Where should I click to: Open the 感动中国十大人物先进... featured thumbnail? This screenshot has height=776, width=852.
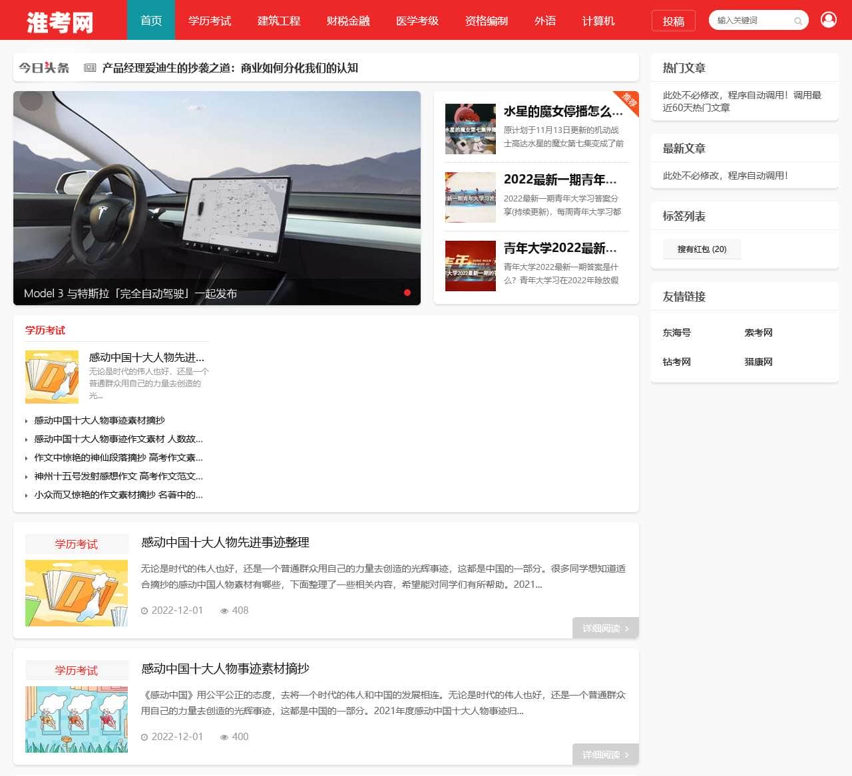pos(52,377)
